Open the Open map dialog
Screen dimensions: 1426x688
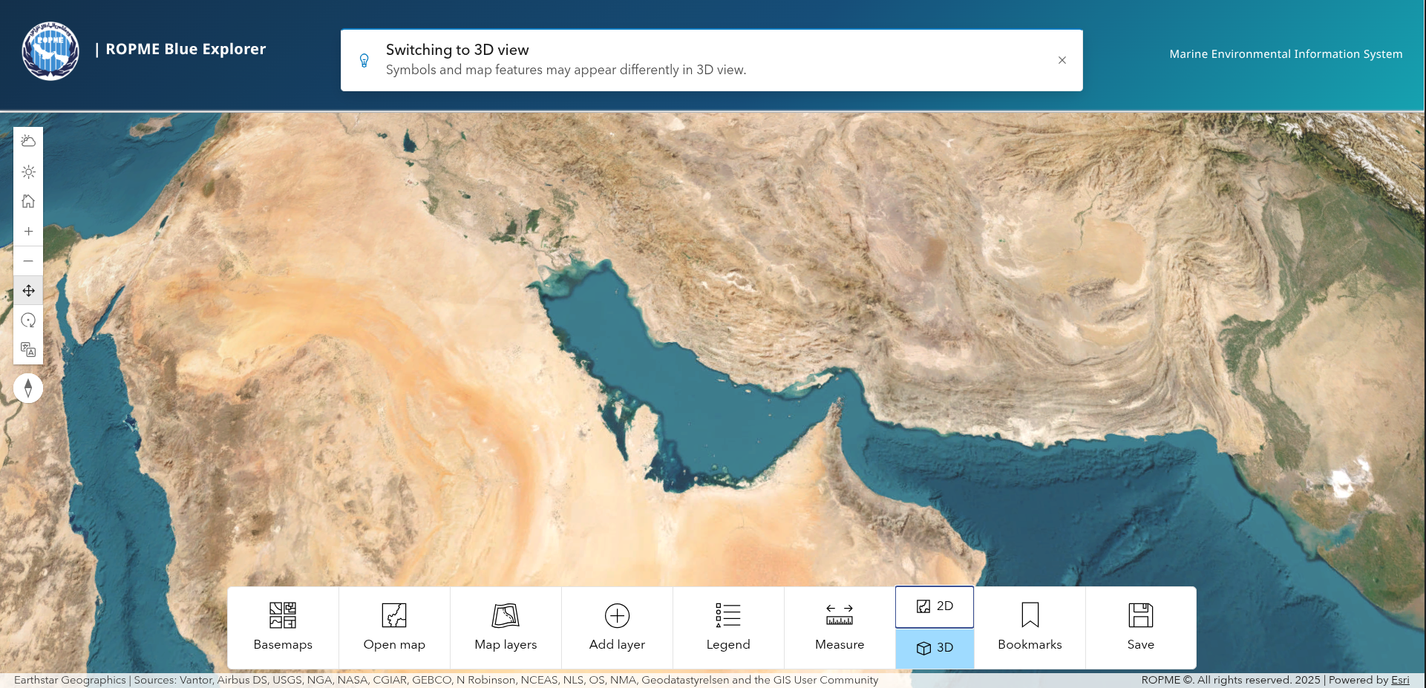point(393,627)
